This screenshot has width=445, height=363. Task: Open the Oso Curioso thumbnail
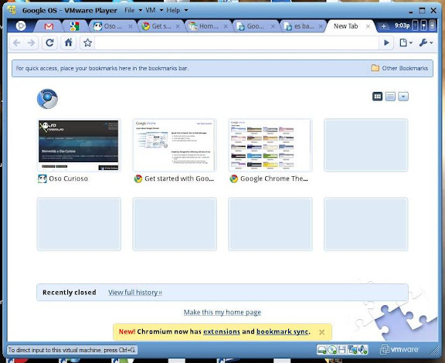point(79,145)
